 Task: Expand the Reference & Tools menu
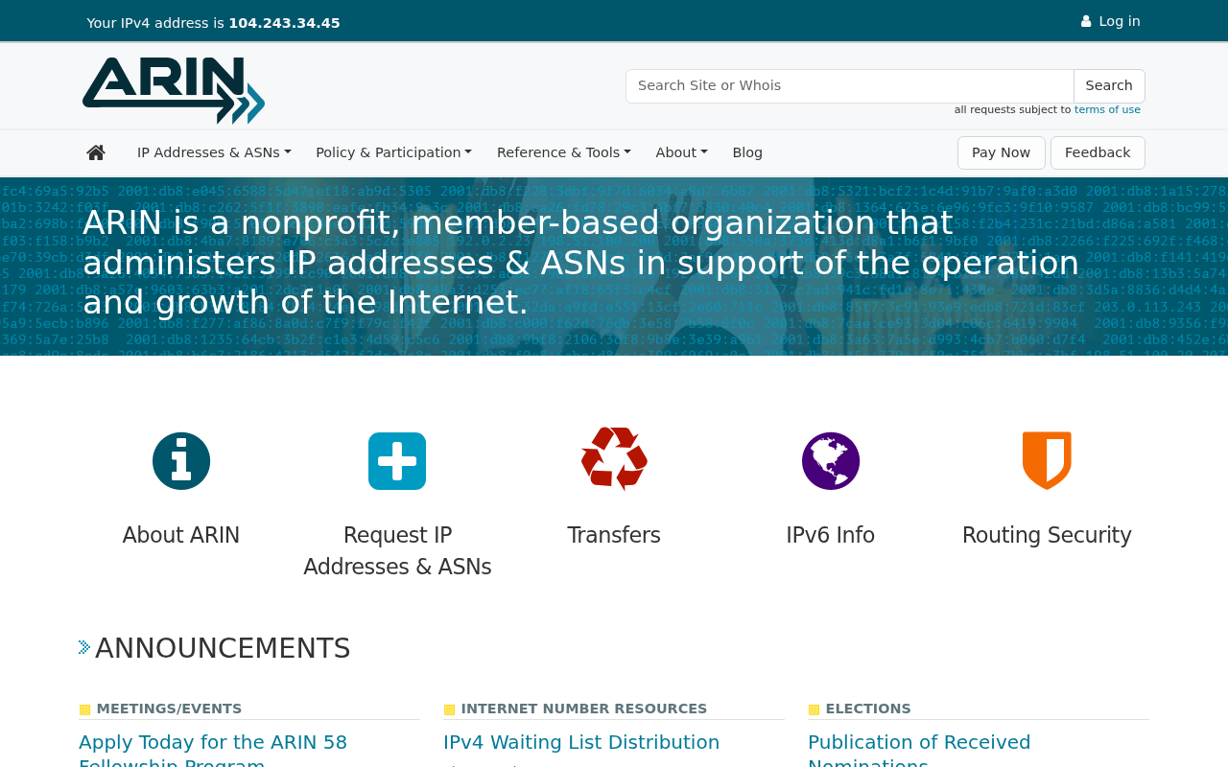click(564, 152)
